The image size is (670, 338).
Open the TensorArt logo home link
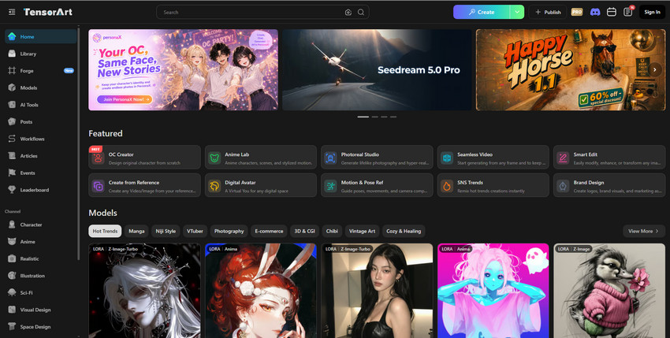[48, 12]
